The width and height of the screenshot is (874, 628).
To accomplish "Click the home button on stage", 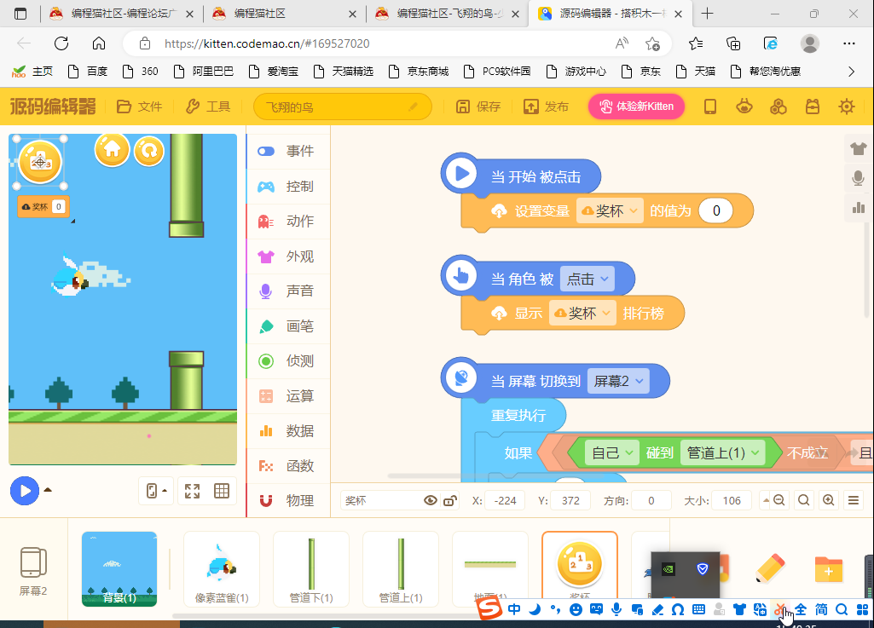I will pyautogui.click(x=112, y=149).
